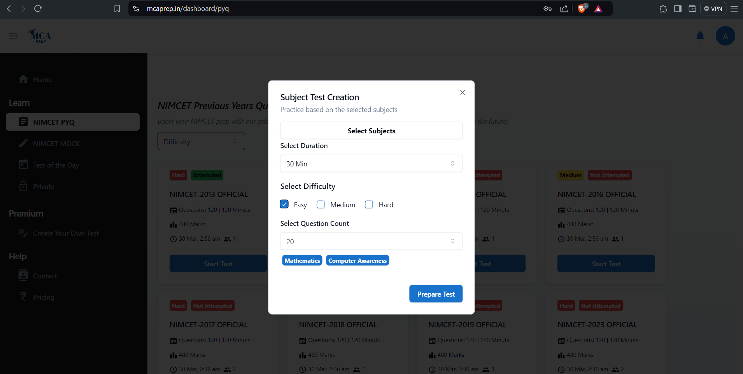This screenshot has height=374, width=743.
Task: Go to Home in sidebar
Action: coord(42,79)
